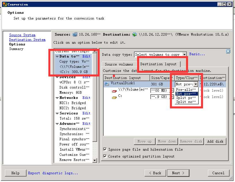Edit the Data to copy settings
The image size is (235, 182).
(x=86, y=56)
